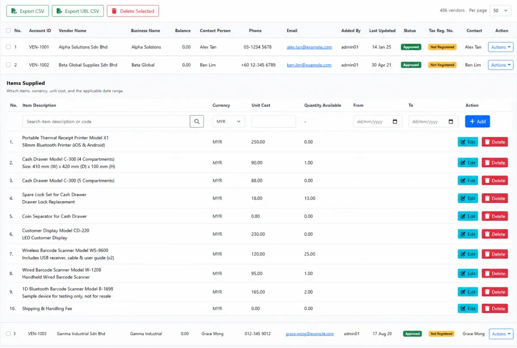Expand the MYR currency dropdown
The width and height of the screenshot is (517, 348).
(x=229, y=121)
